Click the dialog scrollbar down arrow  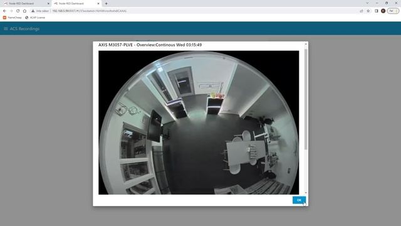(306, 193)
